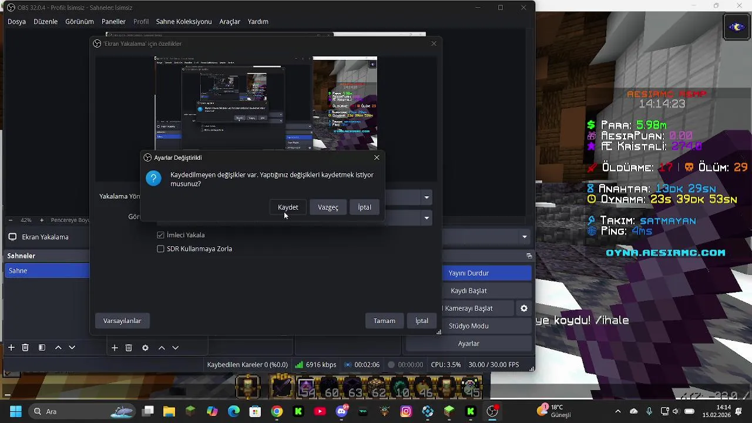Remove selected source with trash icon
This screenshot has height=423, width=752.
pyautogui.click(x=129, y=348)
